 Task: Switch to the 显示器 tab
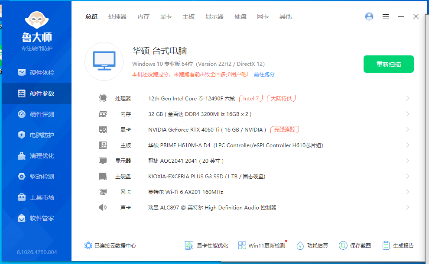click(x=214, y=17)
